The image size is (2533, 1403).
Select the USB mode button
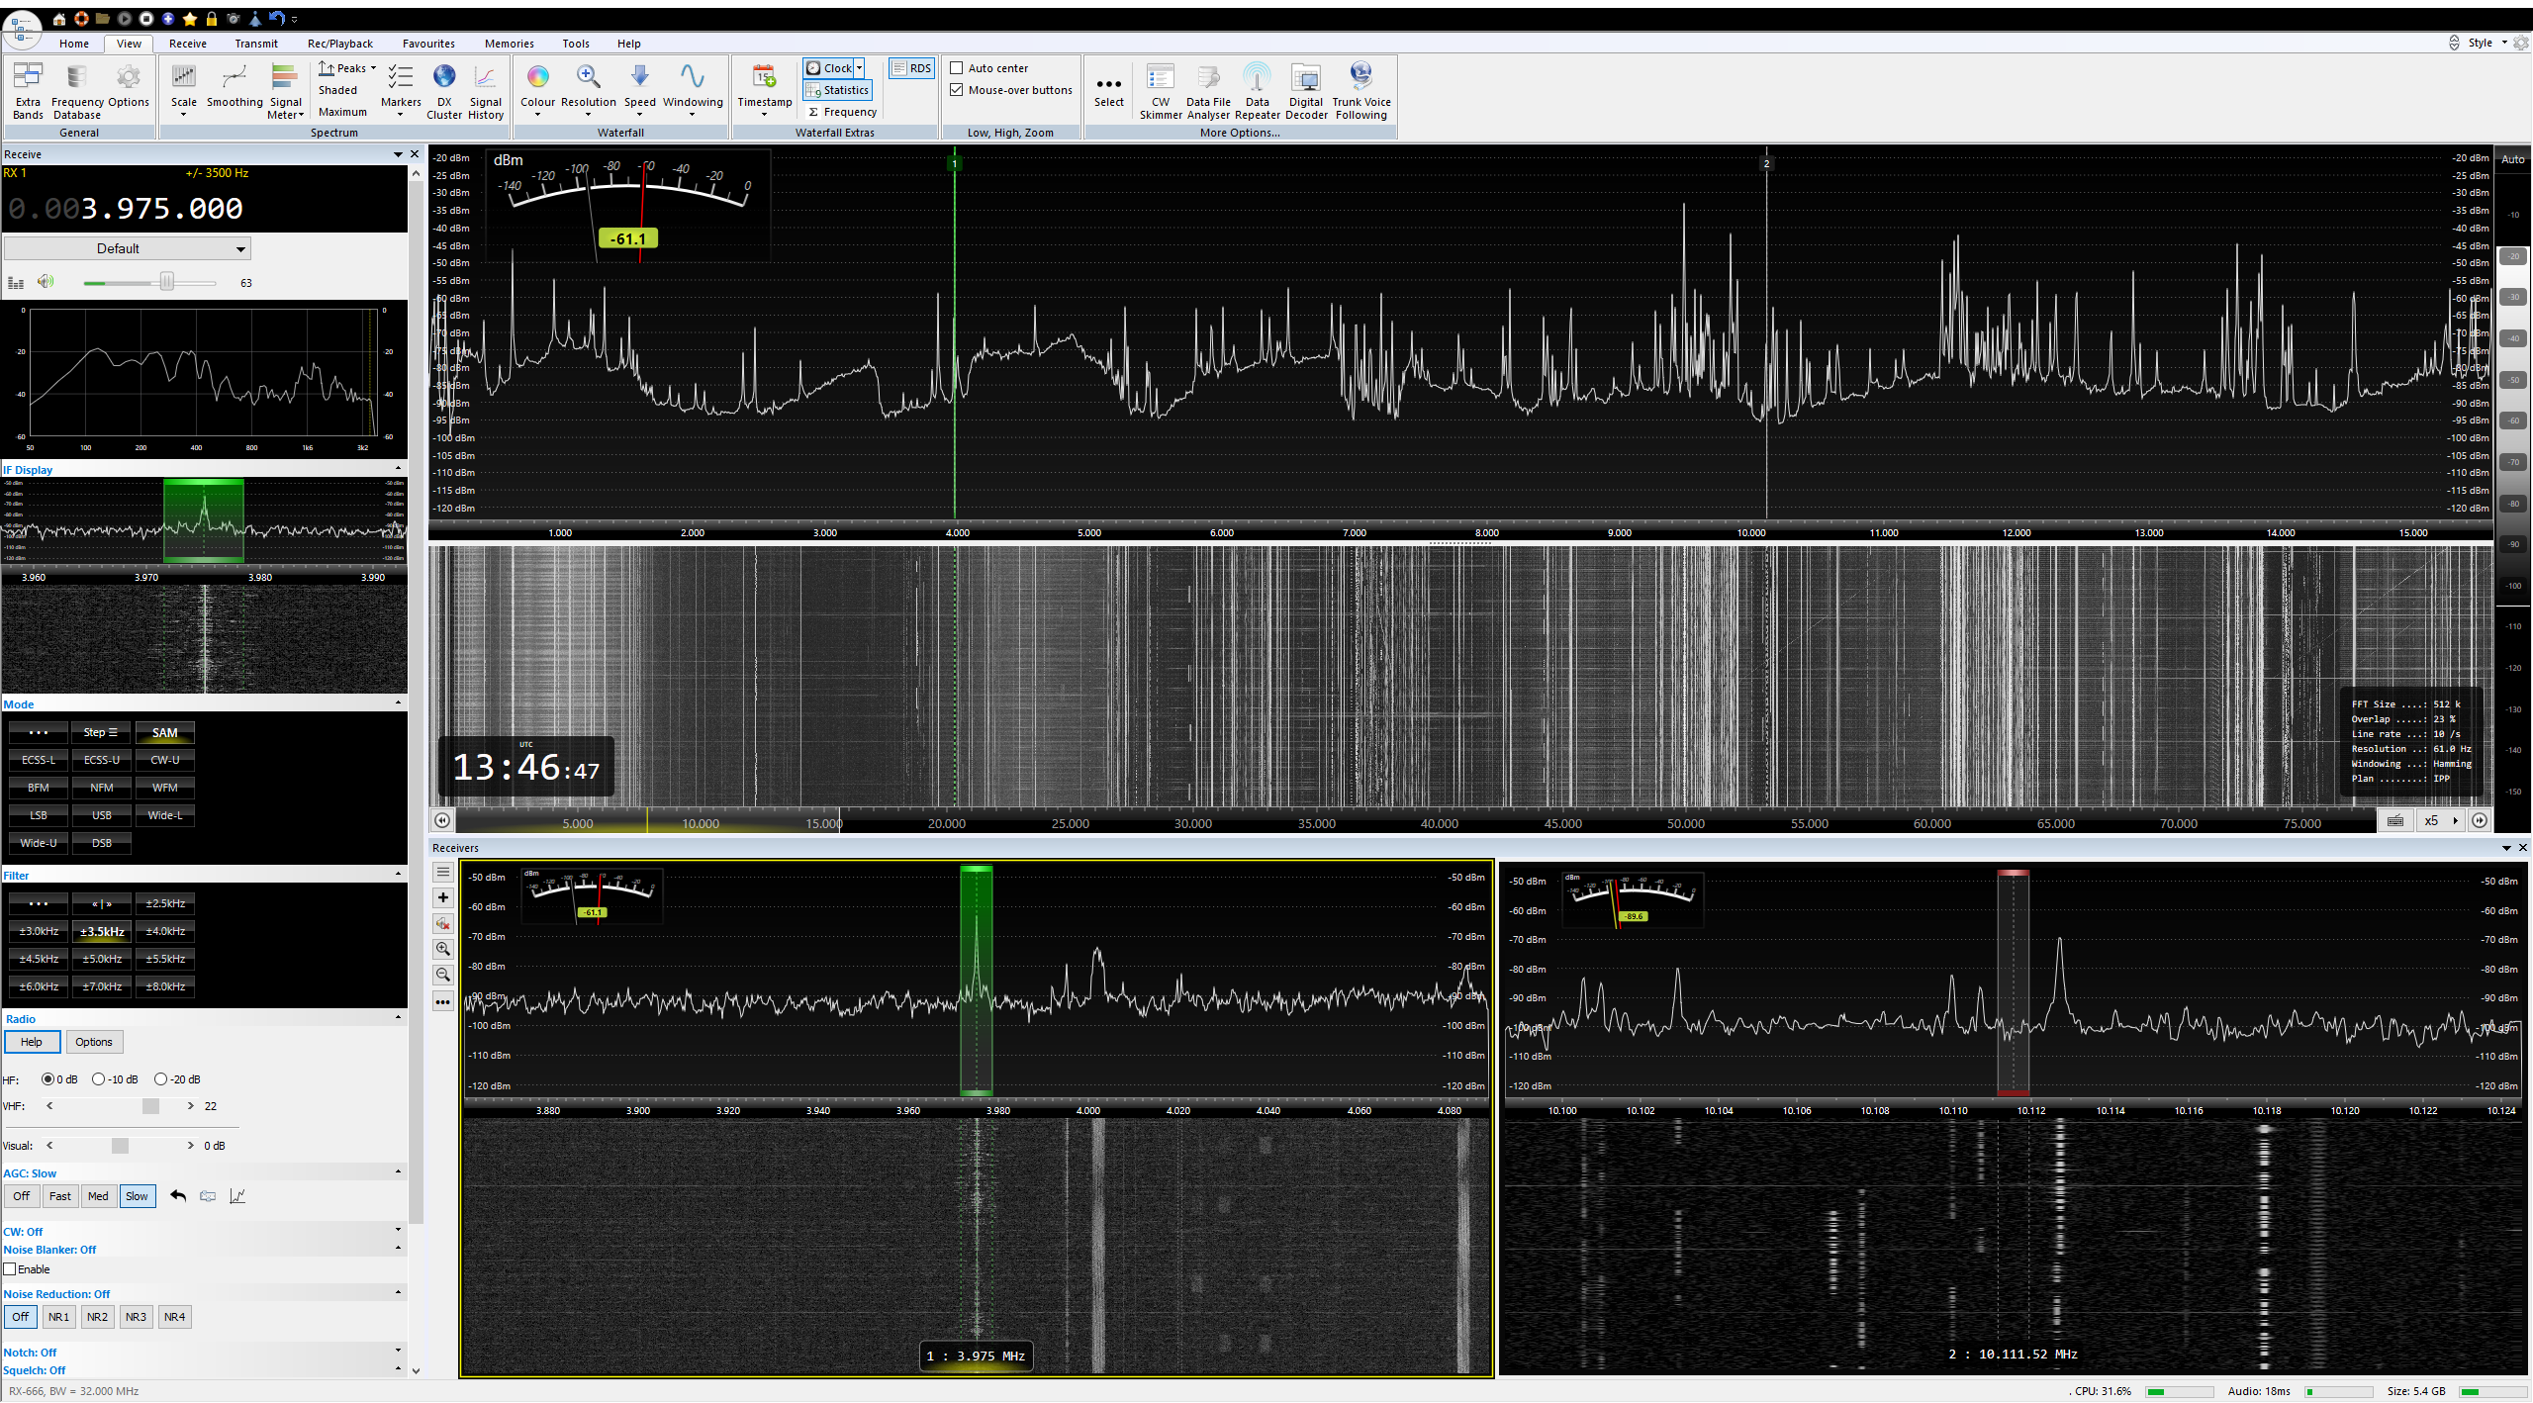point(102,815)
